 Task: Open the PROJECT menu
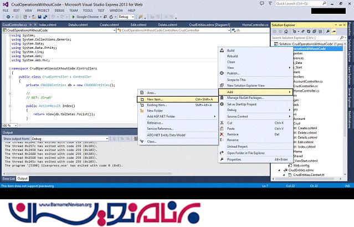click(x=43, y=11)
